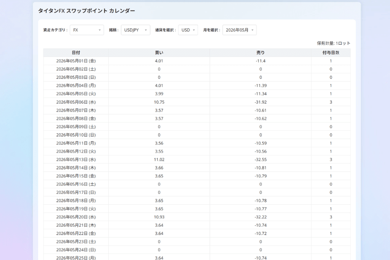Viewport: 390px width, 260px height.
Task: Select the date cell 2026年05月21日 (木)
Action: (76, 225)
